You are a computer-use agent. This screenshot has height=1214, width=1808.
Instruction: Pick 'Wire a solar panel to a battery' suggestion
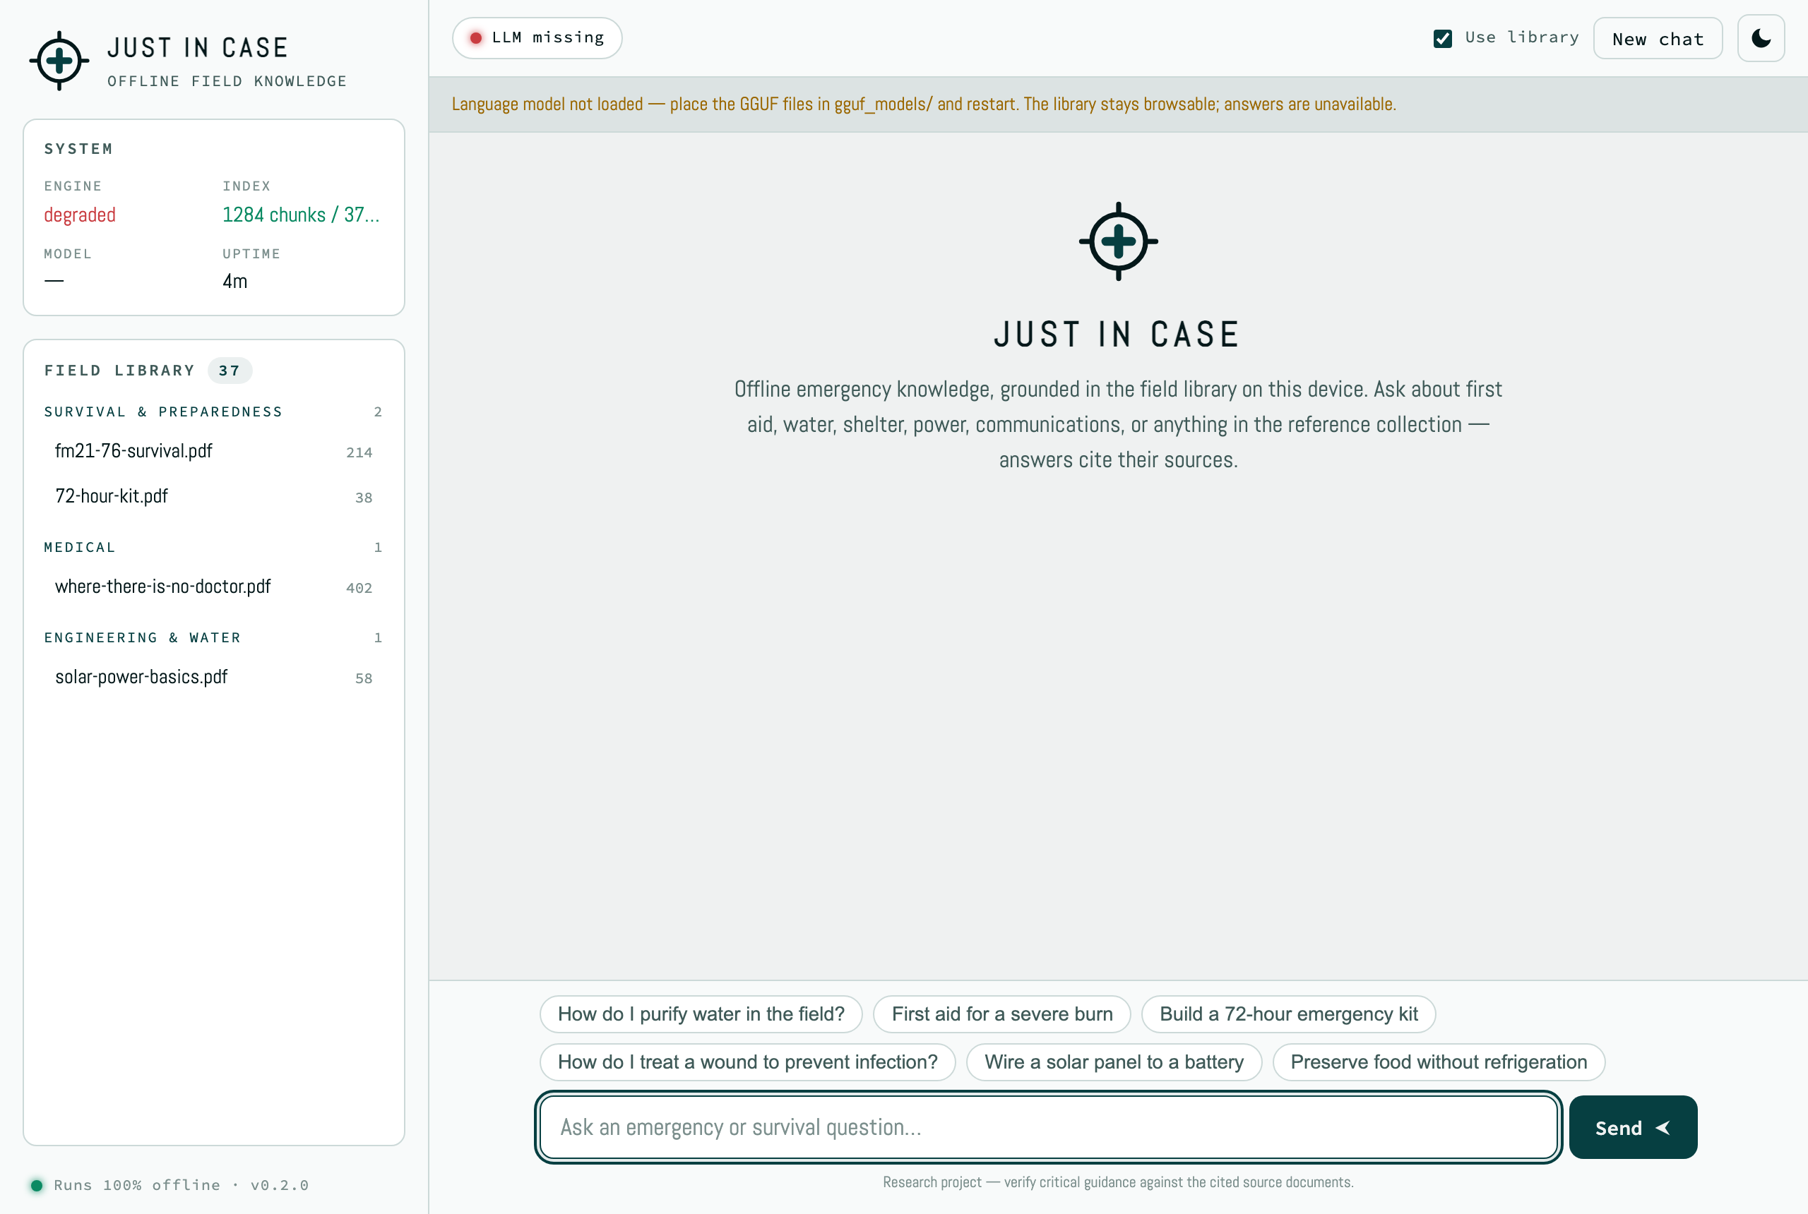click(1114, 1062)
